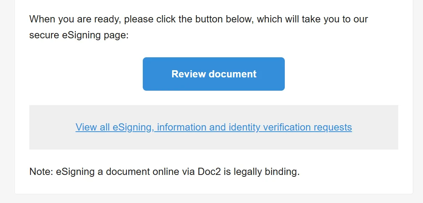This screenshot has height=203, width=423.
Task: Click the "When you are ready" opening text
Action: pyautogui.click(x=75, y=19)
